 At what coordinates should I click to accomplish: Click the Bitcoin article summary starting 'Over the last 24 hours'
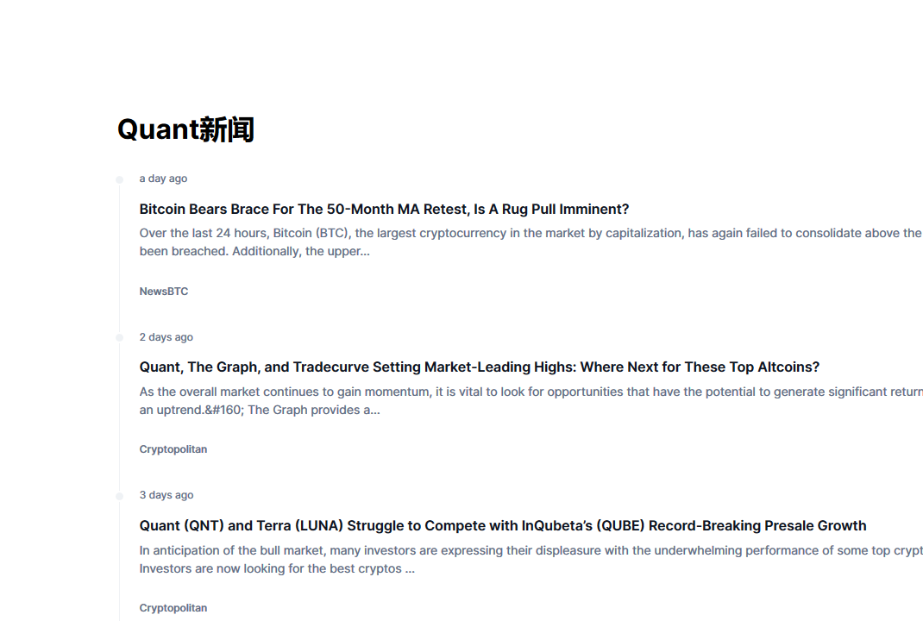coord(531,241)
